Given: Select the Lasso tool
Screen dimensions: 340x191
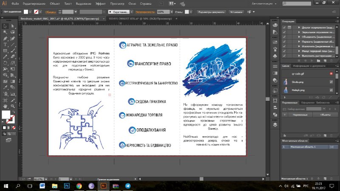Looking at the screenshot, I should (13, 32).
